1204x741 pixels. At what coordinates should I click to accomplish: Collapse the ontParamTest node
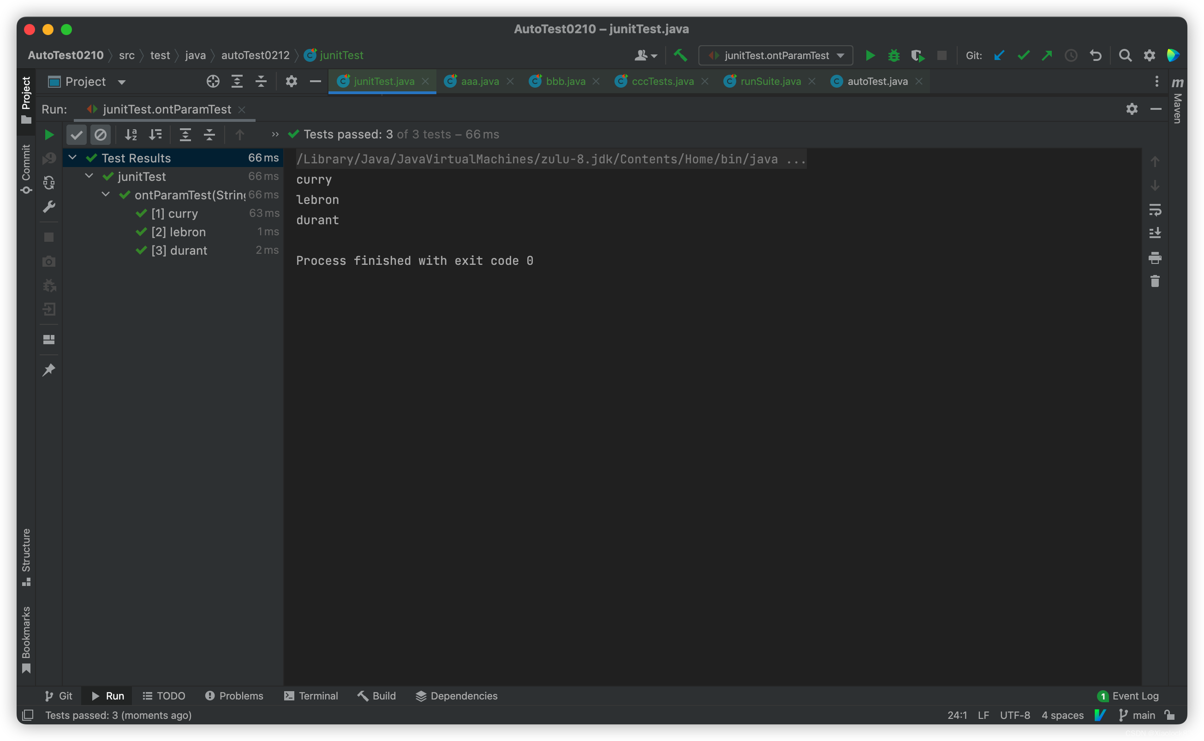(106, 194)
